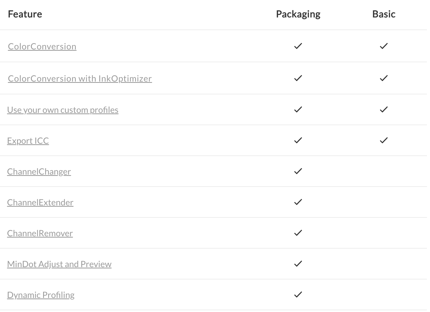Follow the Use your own custom profiles link
This screenshot has width=430, height=312.
(63, 110)
